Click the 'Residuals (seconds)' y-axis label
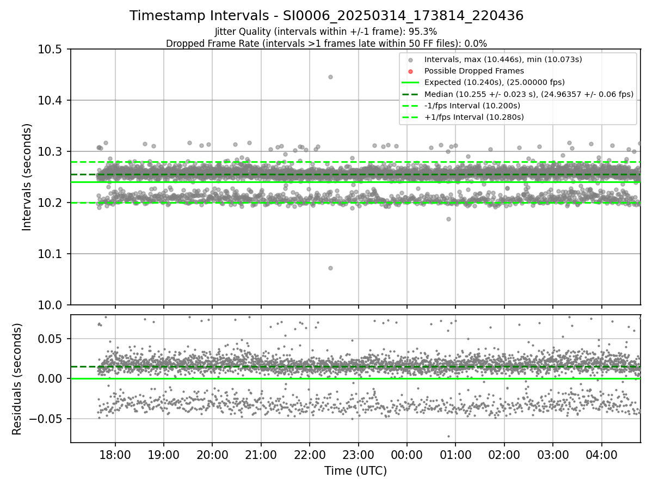Viewport: 653px width, 490px height. [x=17, y=379]
